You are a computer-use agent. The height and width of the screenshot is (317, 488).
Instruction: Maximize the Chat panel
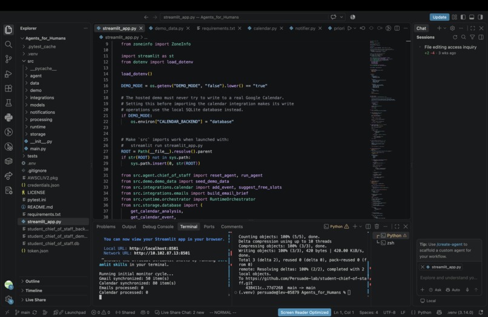click(x=473, y=28)
